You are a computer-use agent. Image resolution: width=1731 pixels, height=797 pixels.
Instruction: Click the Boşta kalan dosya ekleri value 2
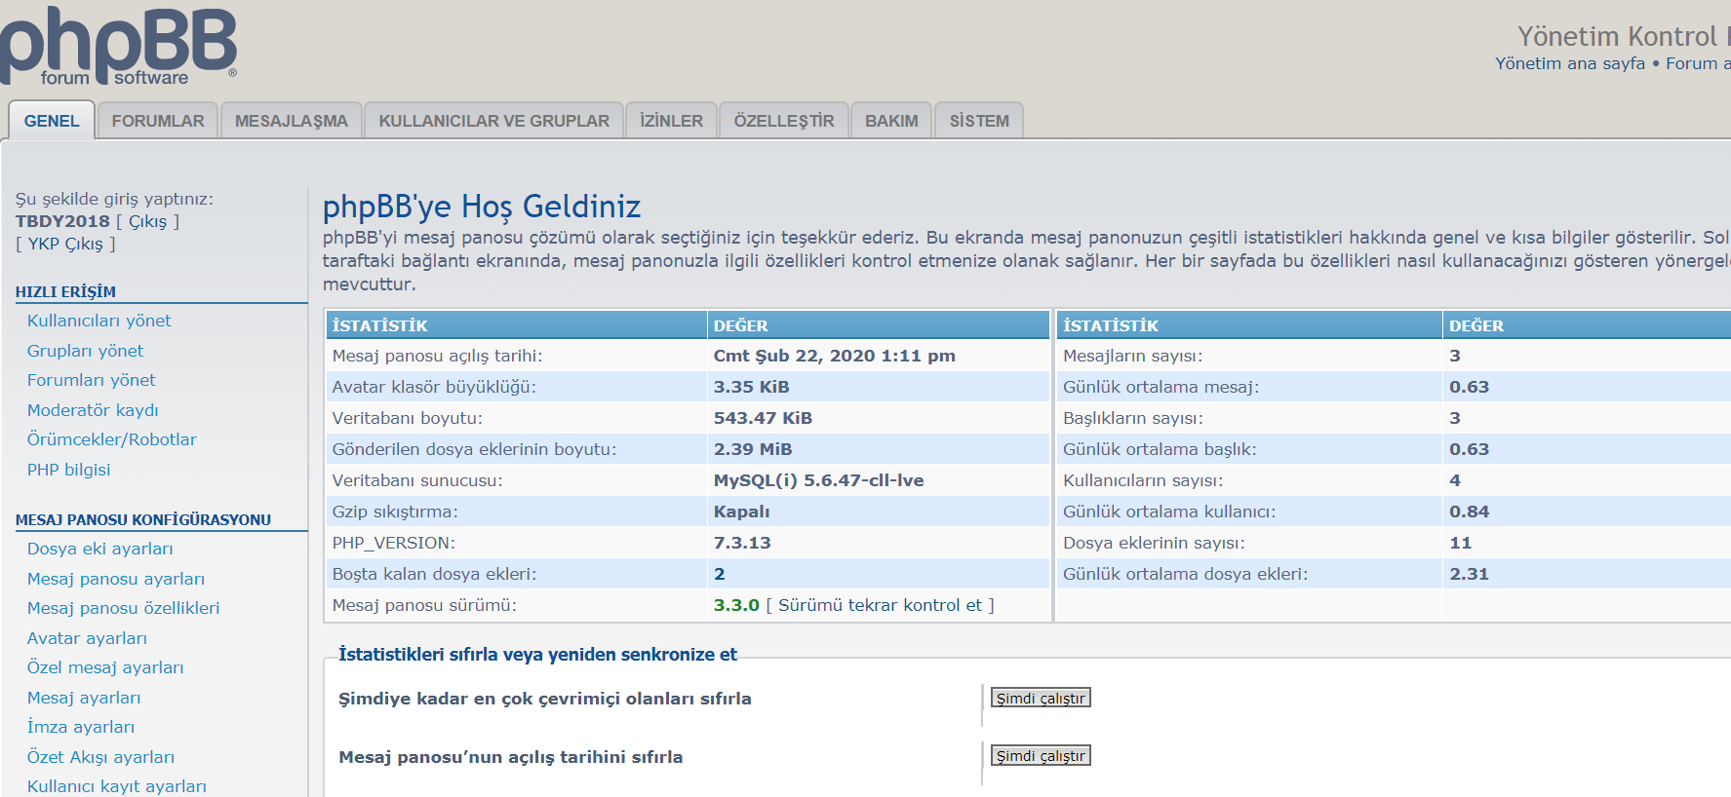tap(719, 574)
